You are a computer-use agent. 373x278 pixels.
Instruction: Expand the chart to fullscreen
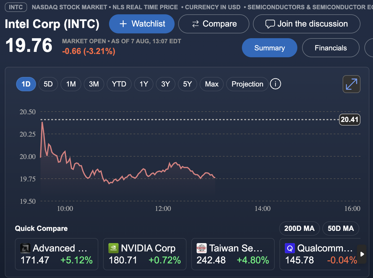tap(352, 84)
